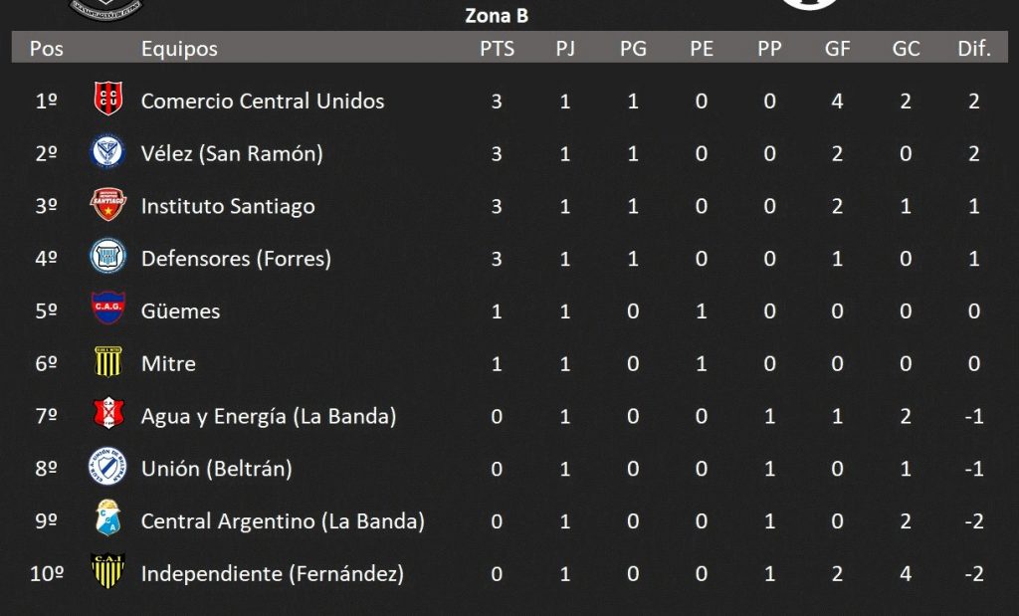
Task: Click the GF column header
Action: pos(838,49)
